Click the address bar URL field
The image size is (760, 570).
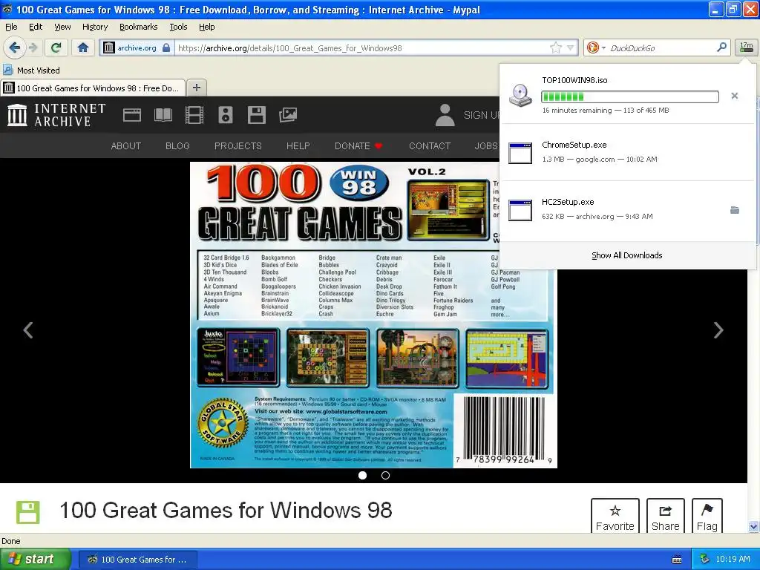click(361, 48)
